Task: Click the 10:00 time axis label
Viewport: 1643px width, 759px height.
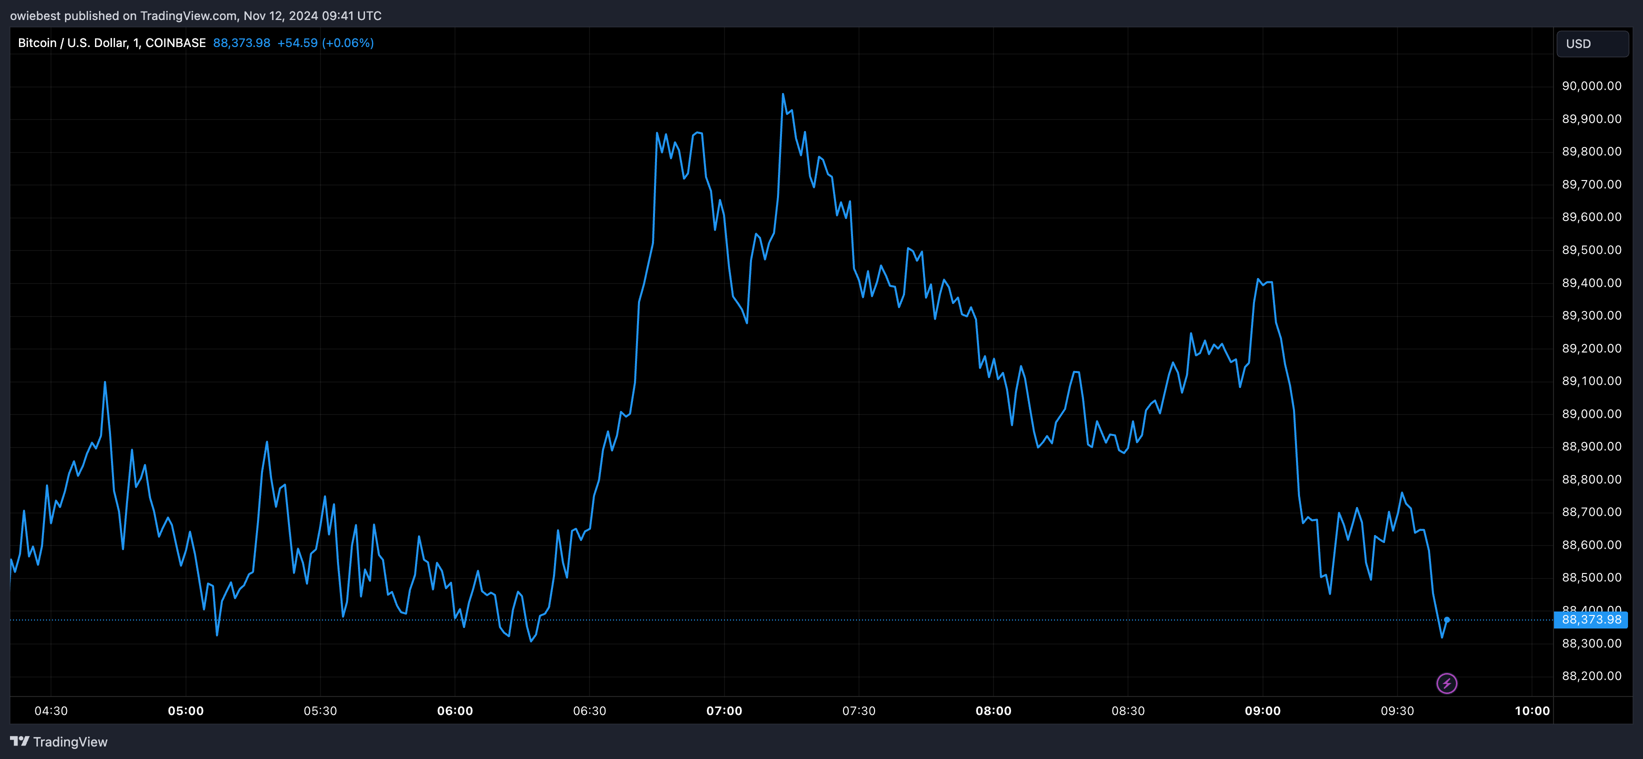Action: pos(1532,710)
